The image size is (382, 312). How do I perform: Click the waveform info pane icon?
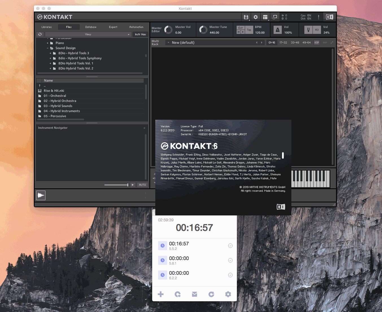(x=41, y=195)
